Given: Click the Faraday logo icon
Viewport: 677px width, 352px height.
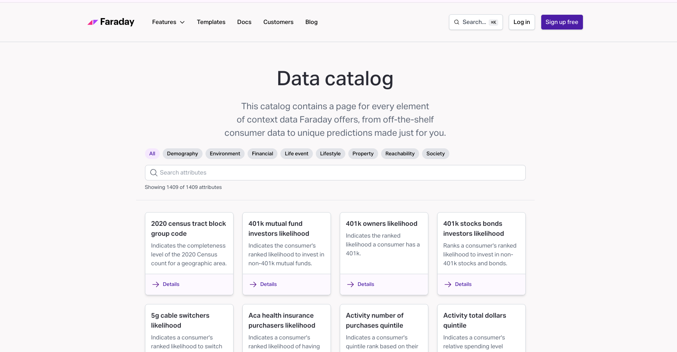Looking at the screenshot, I should [x=92, y=22].
